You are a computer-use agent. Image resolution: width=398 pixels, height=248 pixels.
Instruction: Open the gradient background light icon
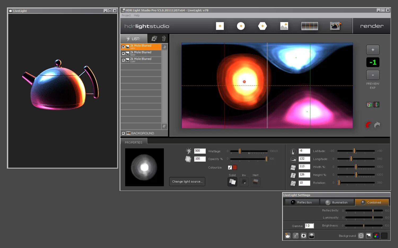(x=310, y=26)
